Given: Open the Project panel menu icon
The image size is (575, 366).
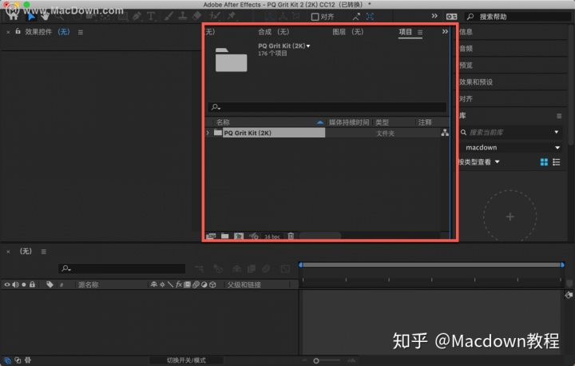Looking at the screenshot, I should 420,32.
